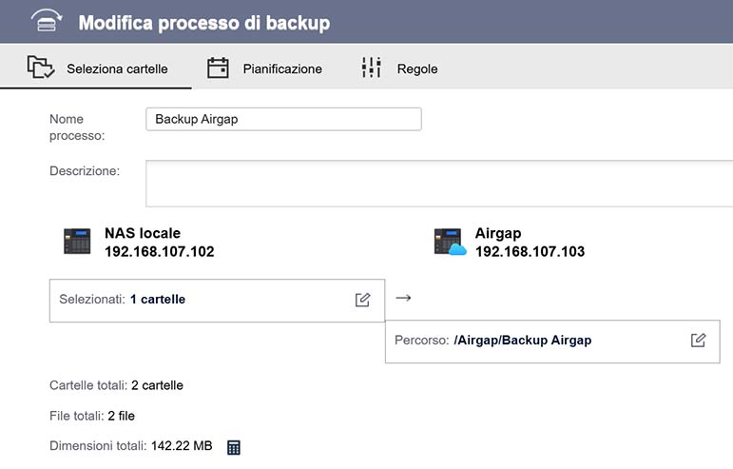This screenshot has width=733, height=469.
Task: Edit the selected source folders
Action: click(362, 300)
